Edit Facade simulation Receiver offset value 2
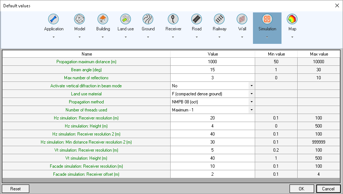Viewport: 343px width, 194px height. click(x=212, y=174)
